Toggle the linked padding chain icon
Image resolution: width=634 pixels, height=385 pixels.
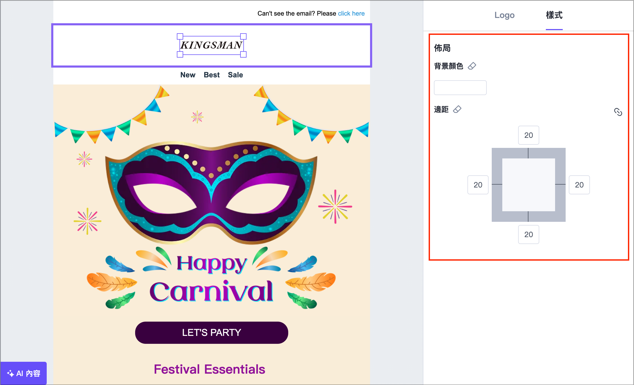click(x=618, y=112)
